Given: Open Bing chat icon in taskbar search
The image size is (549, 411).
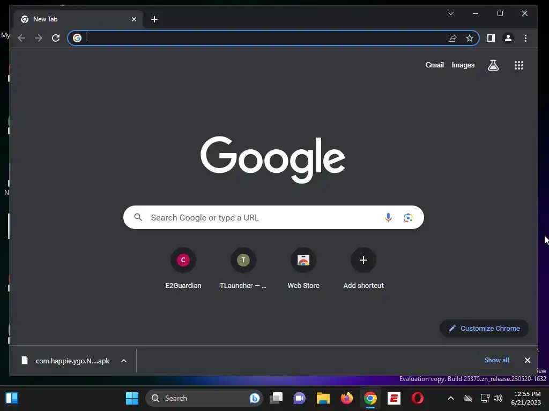Looking at the screenshot, I should click(255, 398).
